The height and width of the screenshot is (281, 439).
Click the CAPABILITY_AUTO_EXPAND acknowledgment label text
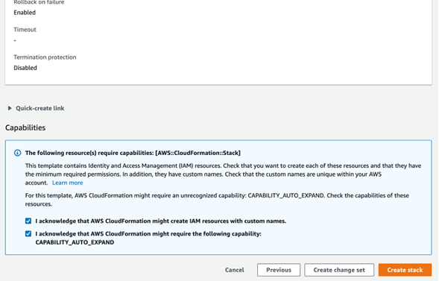148,238
